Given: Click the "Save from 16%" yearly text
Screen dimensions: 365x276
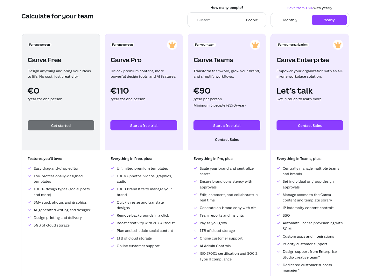Looking at the screenshot, I should [x=300, y=8].
